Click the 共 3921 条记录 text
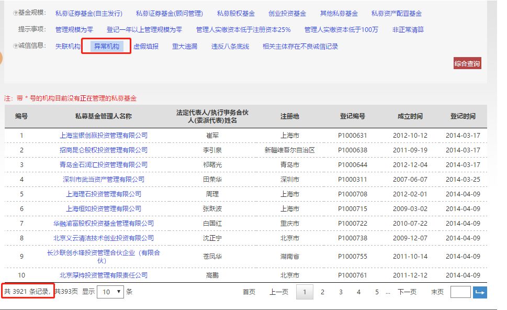This screenshot has width=507, height=310. [x=27, y=292]
